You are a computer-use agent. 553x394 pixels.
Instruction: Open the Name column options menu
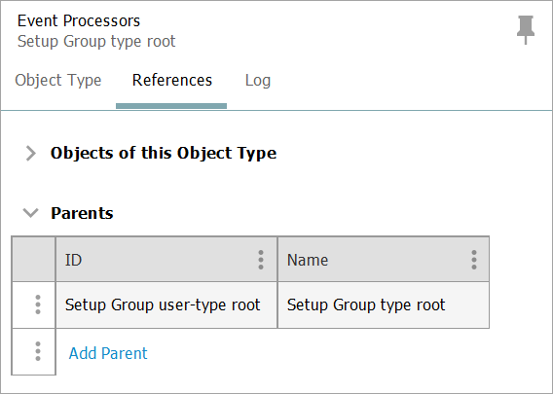(474, 260)
